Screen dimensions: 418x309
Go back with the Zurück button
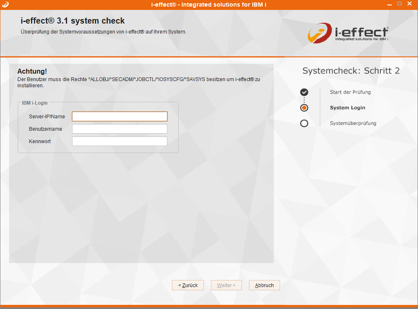[188, 285]
